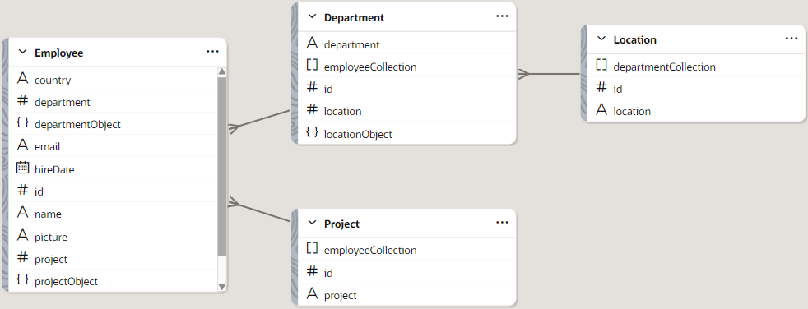Select the Employee card title
The image size is (808, 309).
[x=58, y=53]
